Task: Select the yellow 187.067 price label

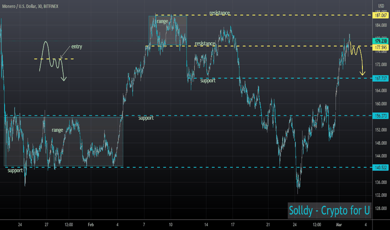Action: [x=380, y=15]
